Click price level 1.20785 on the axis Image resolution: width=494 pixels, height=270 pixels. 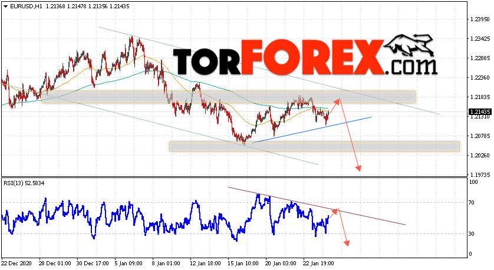(480, 136)
